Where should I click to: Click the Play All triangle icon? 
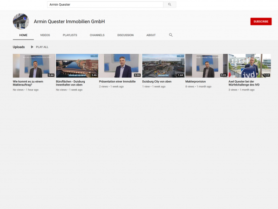click(x=32, y=47)
